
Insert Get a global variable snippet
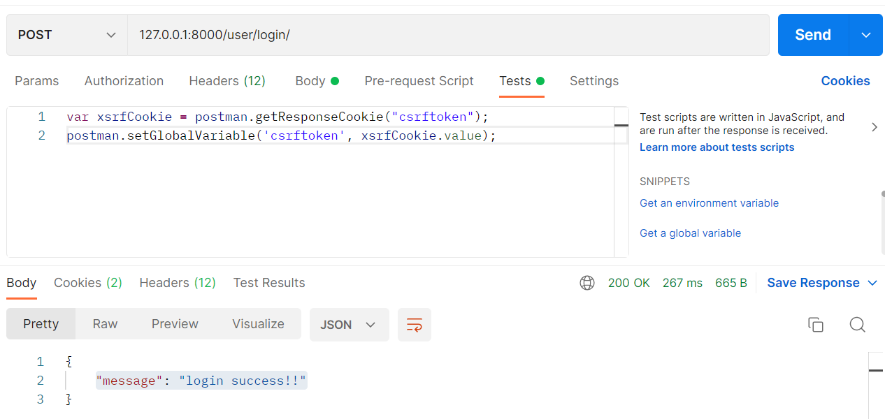[x=690, y=233]
